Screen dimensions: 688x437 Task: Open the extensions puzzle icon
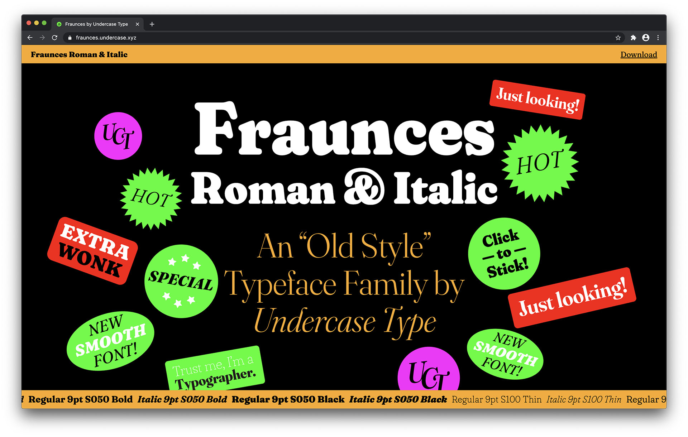pos(634,38)
